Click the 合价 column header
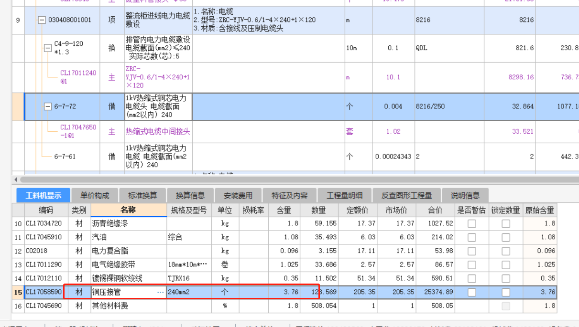Image resolution: width=579 pixels, height=327 pixels. pyautogui.click(x=435, y=210)
